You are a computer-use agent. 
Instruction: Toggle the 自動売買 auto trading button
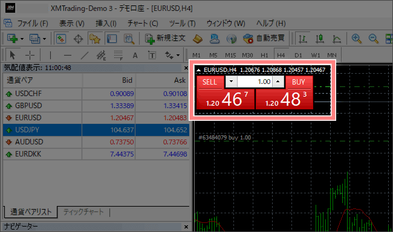(264, 38)
